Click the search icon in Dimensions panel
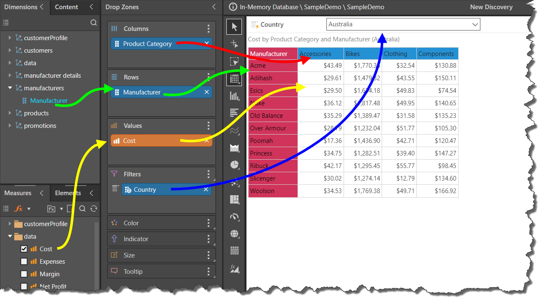Image resolution: width=544 pixels, height=303 pixels. (94, 23)
